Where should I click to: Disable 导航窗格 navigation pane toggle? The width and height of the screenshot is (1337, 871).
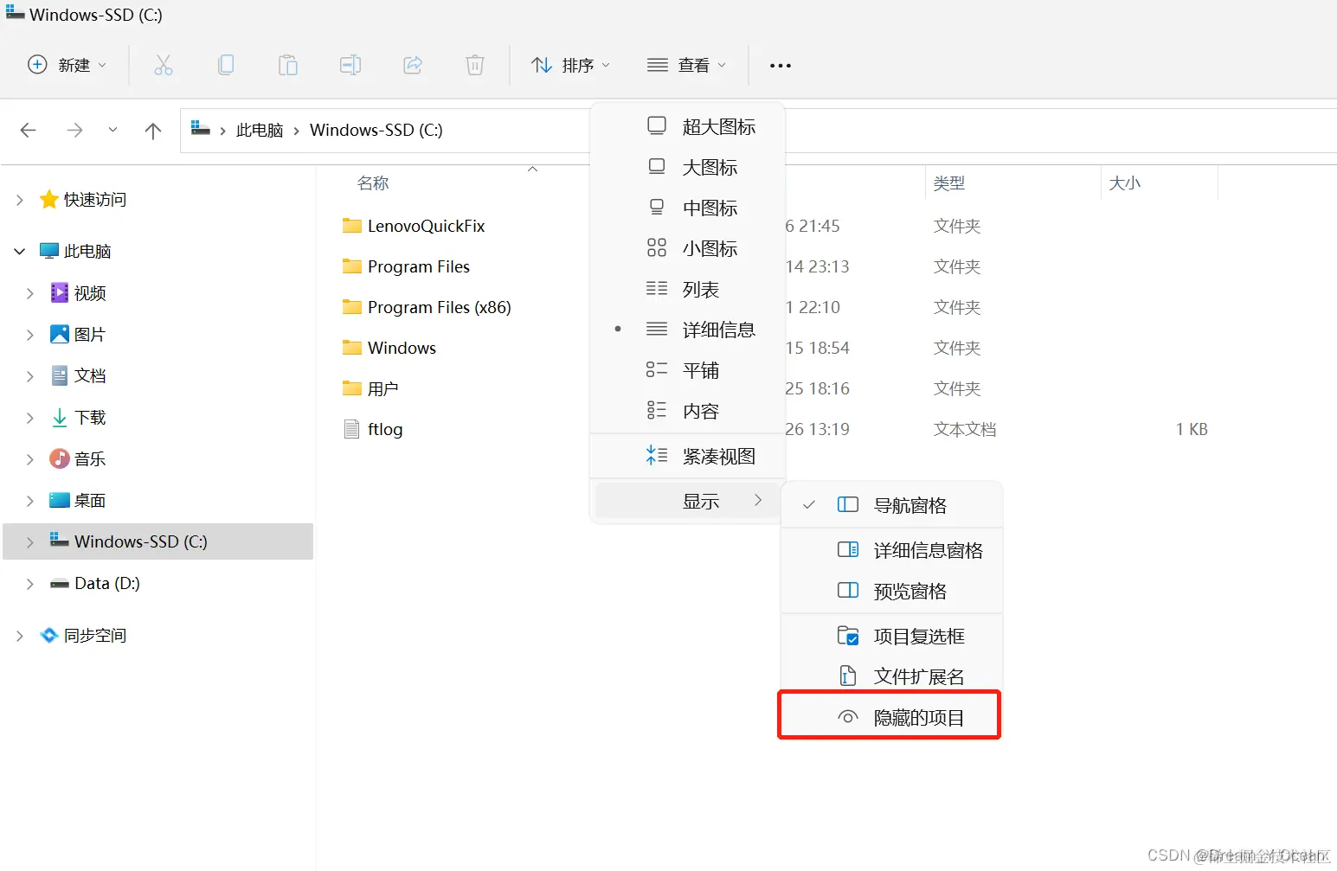[910, 505]
